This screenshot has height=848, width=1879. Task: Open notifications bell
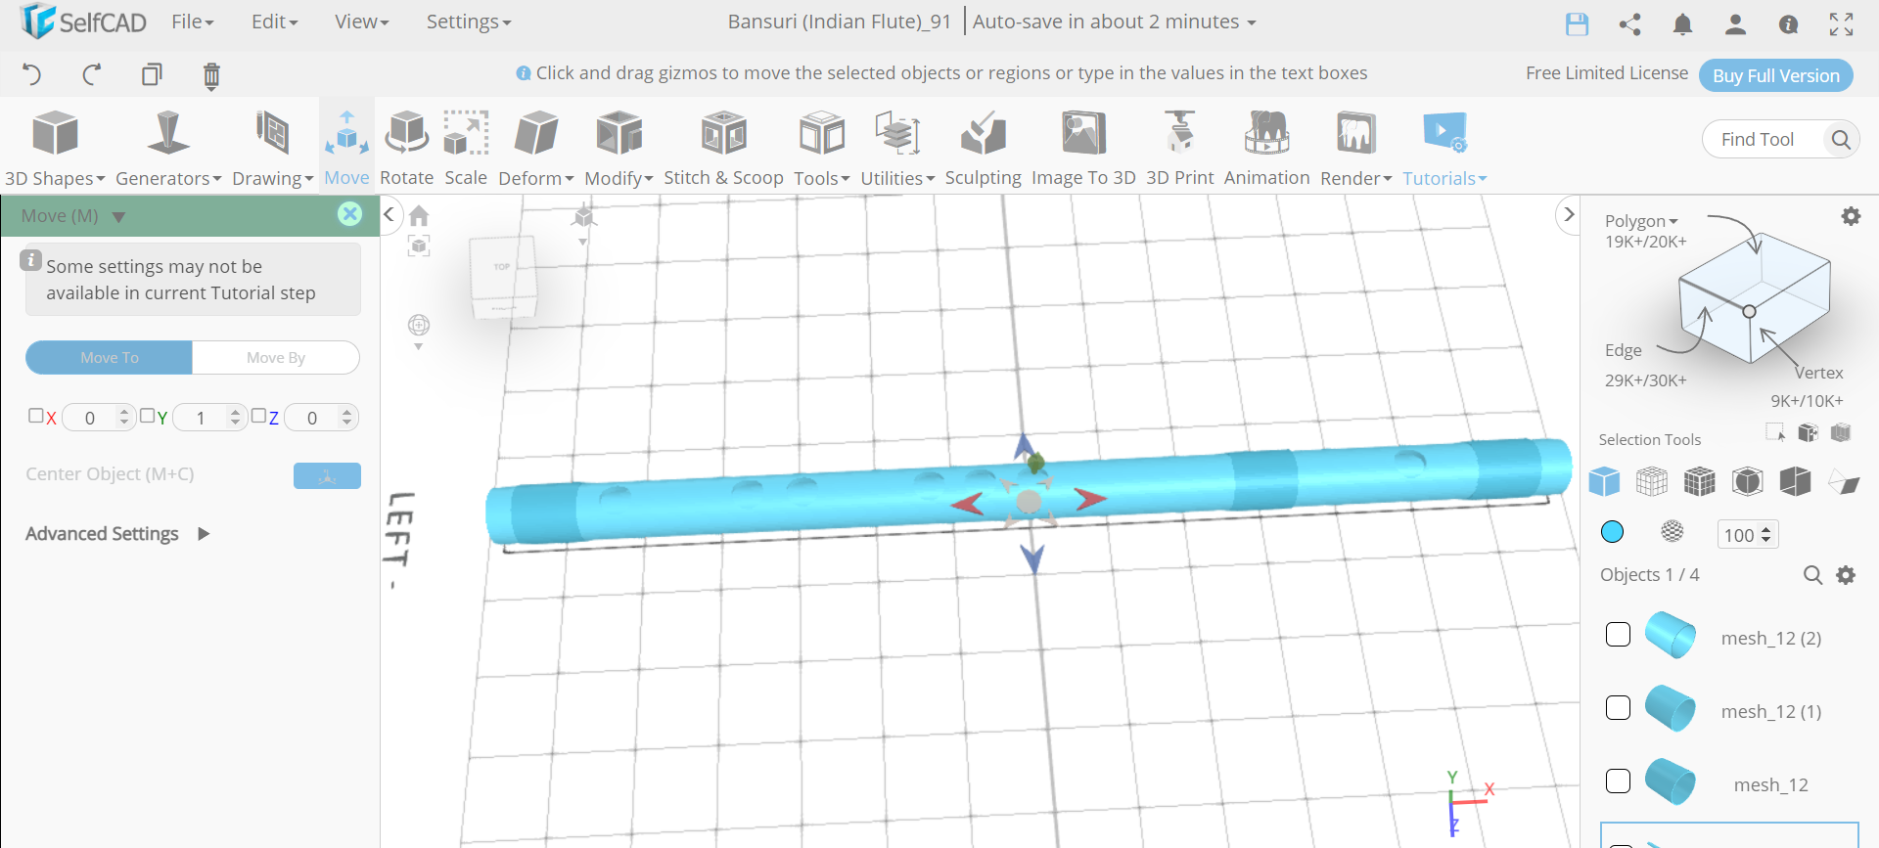1682,23
